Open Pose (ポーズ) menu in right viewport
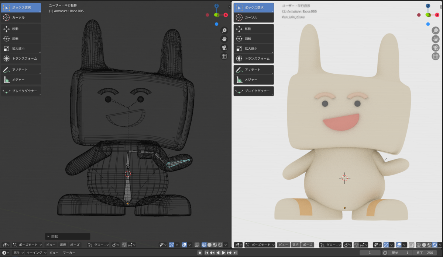The image size is (443, 257). tap(308, 245)
